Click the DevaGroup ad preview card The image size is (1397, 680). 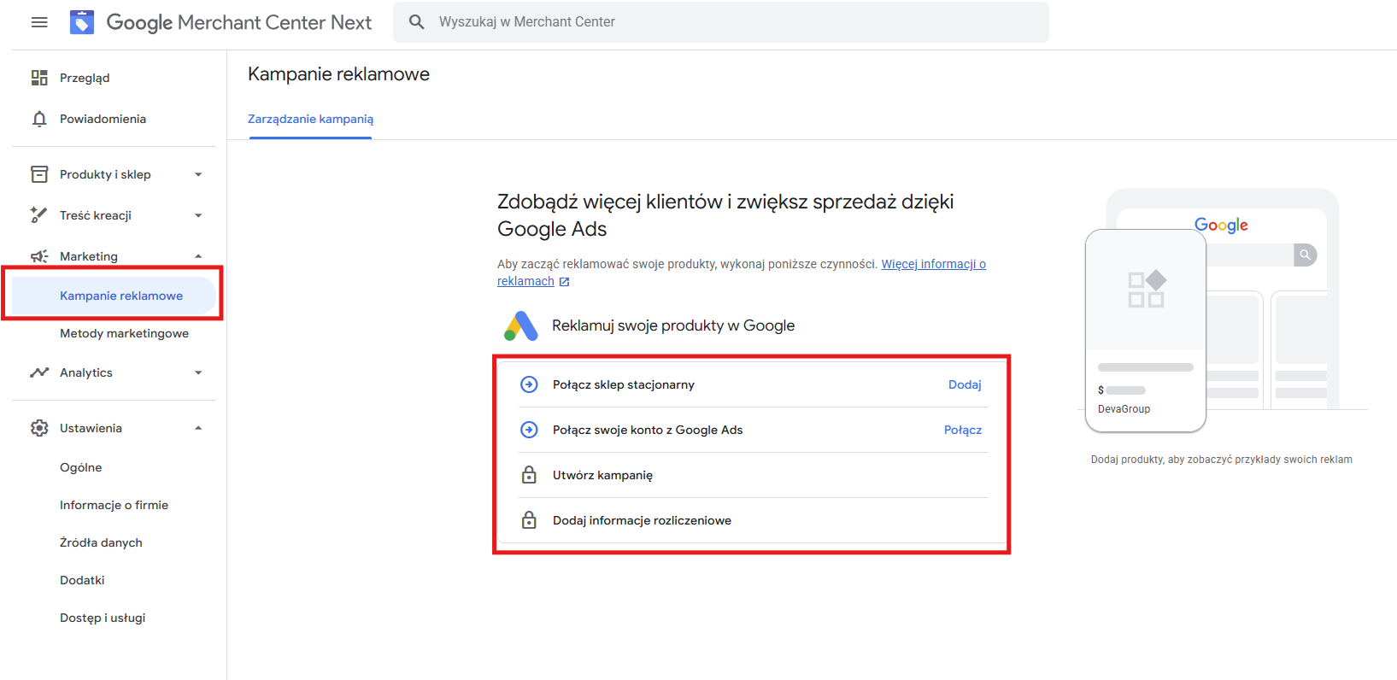1146,331
